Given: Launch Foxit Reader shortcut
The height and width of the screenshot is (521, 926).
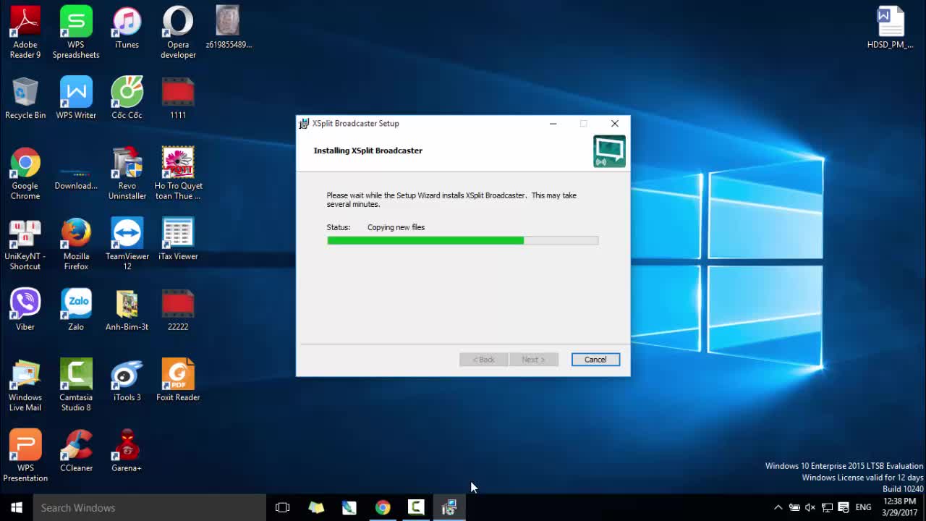Looking at the screenshot, I should [178, 380].
